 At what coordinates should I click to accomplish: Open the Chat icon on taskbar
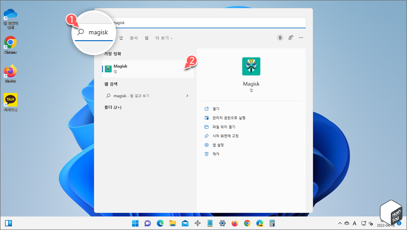(x=148, y=223)
